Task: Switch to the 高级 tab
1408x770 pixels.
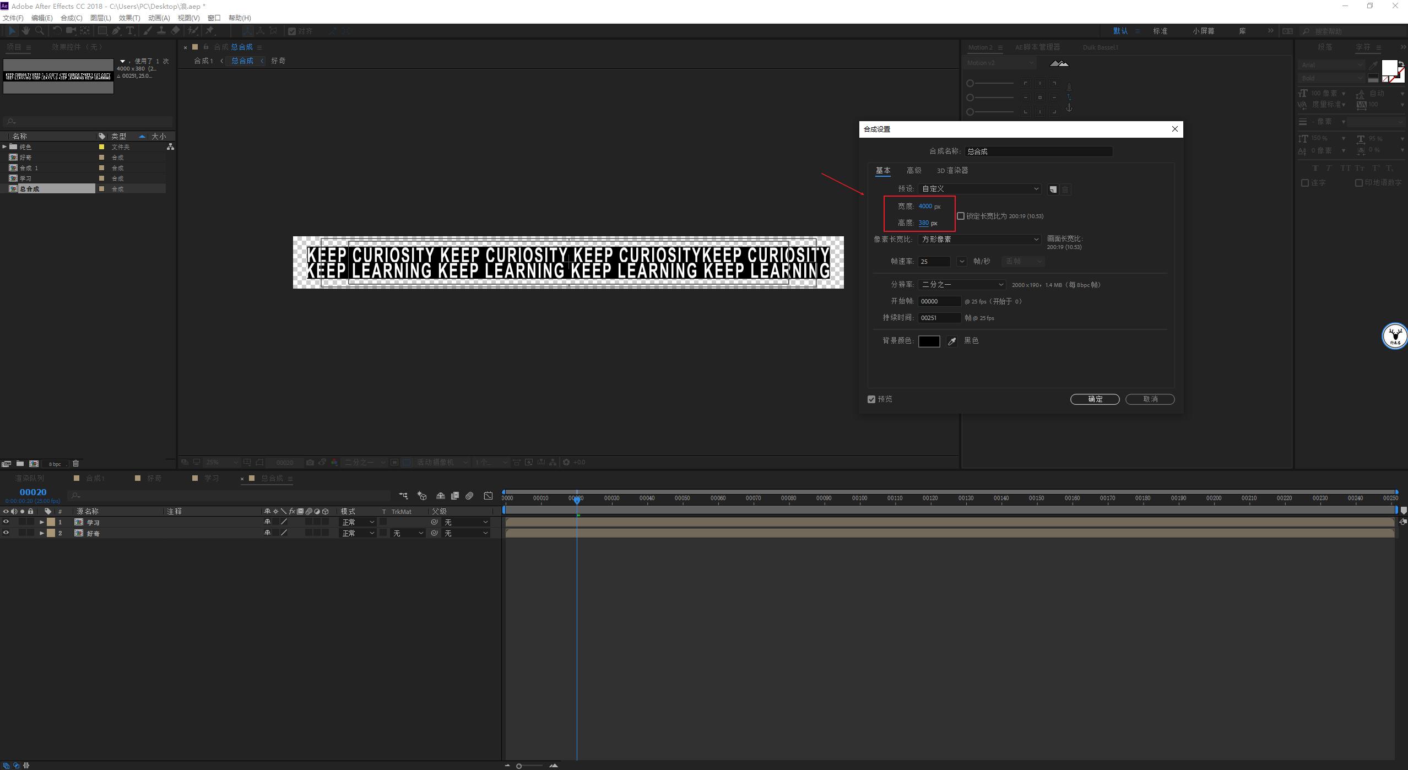Action: tap(913, 171)
